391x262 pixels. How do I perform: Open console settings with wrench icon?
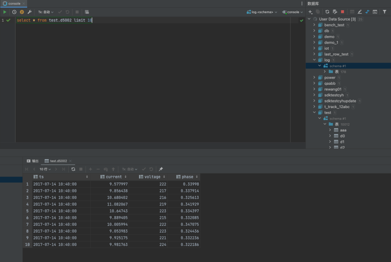[x=29, y=12]
